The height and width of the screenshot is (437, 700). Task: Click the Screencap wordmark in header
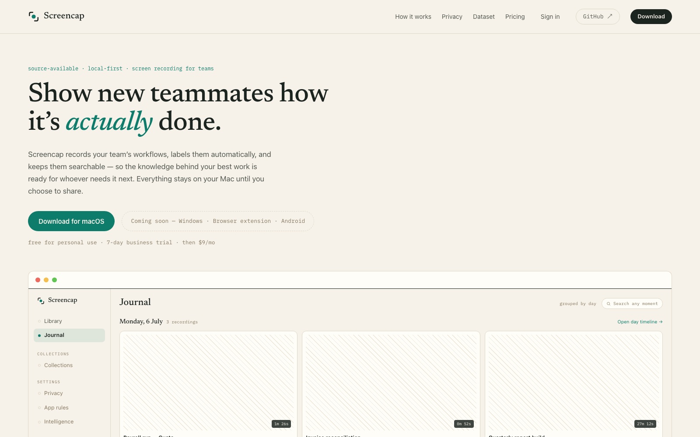[x=64, y=16]
